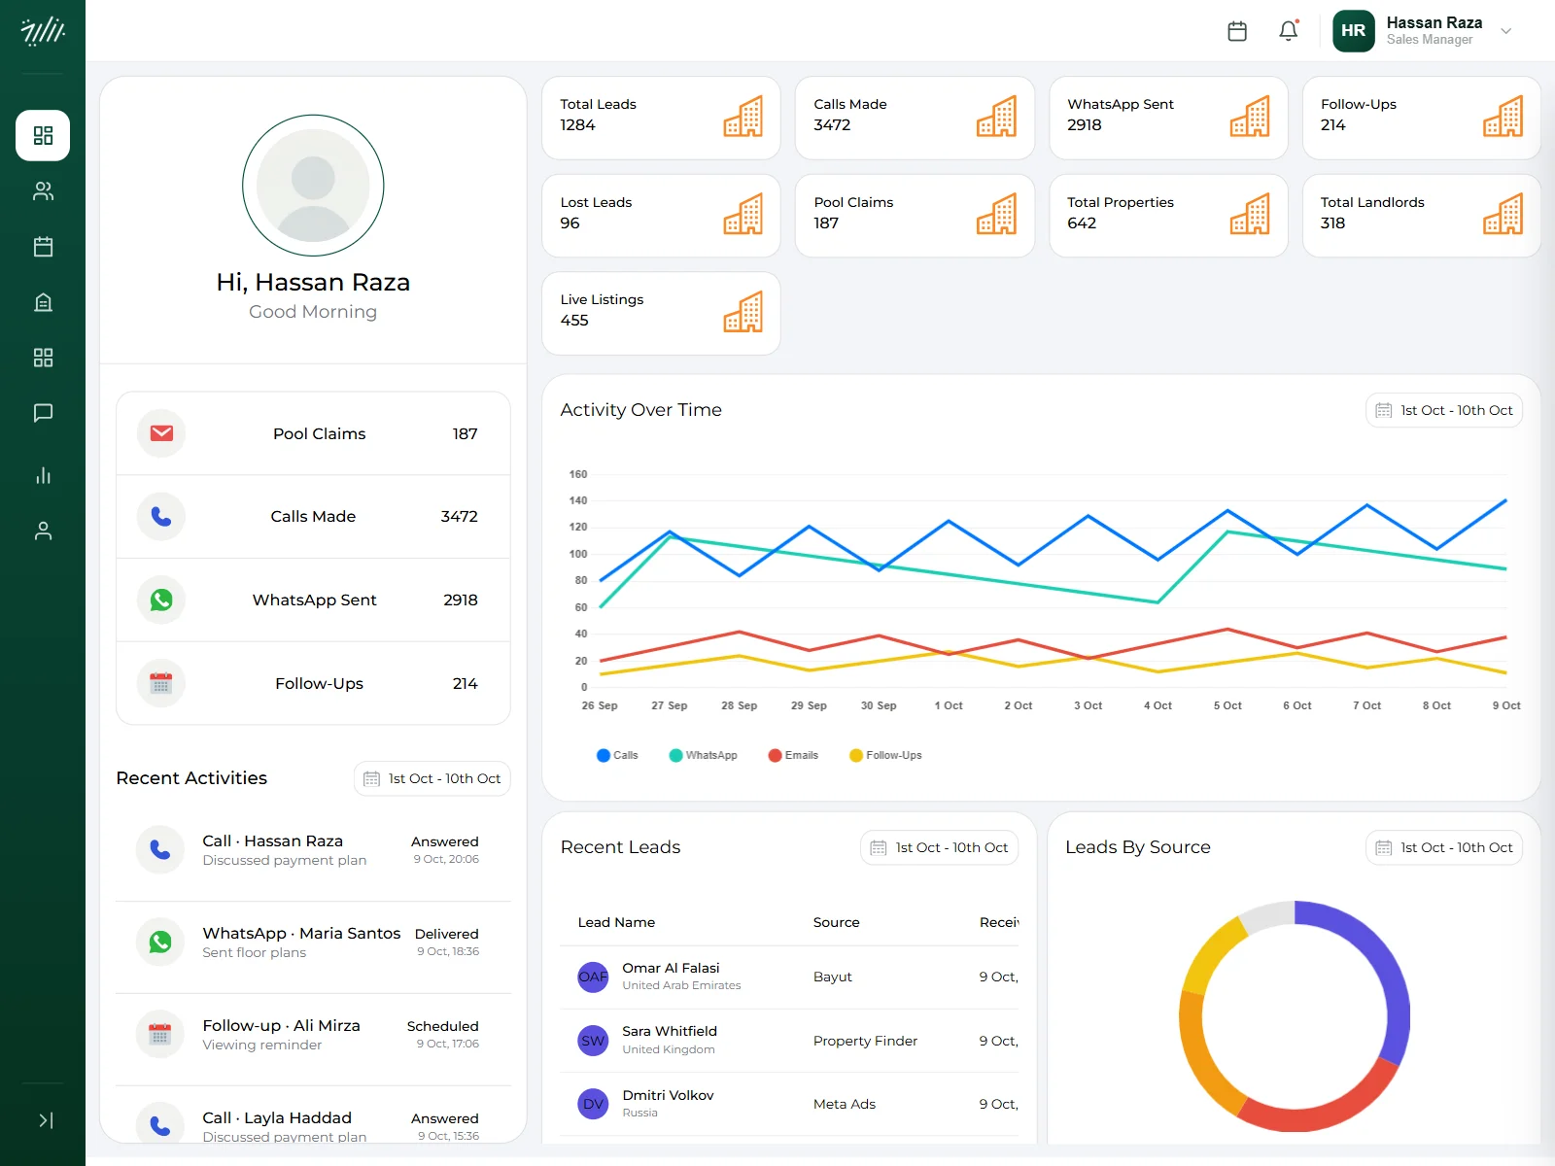
Task: Expand the Hassan Raza account dropdown chevron
Action: tap(1506, 31)
